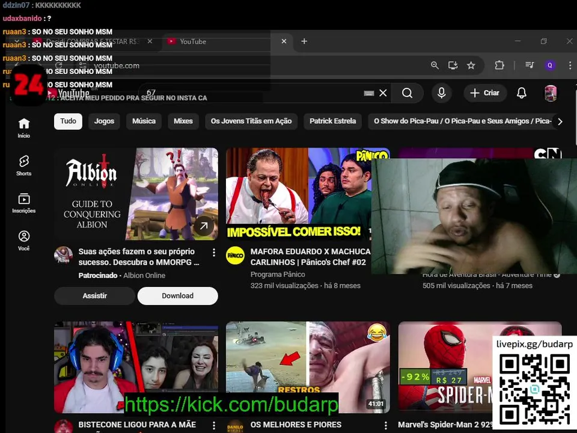This screenshot has height=433, width=577.
Task: Select O Show do Pica-Pau chip
Action: point(462,121)
